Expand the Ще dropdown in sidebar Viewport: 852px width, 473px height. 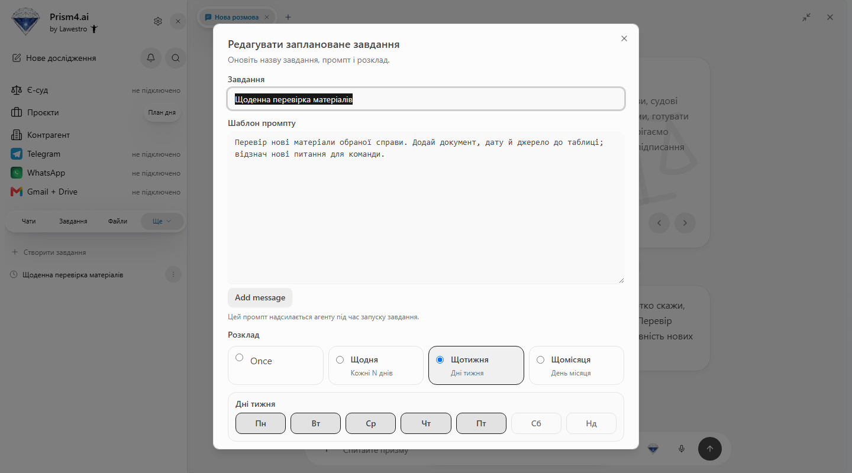tap(162, 221)
